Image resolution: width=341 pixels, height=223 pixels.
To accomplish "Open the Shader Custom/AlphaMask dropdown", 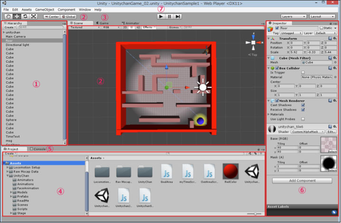I will tap(307, 132).
